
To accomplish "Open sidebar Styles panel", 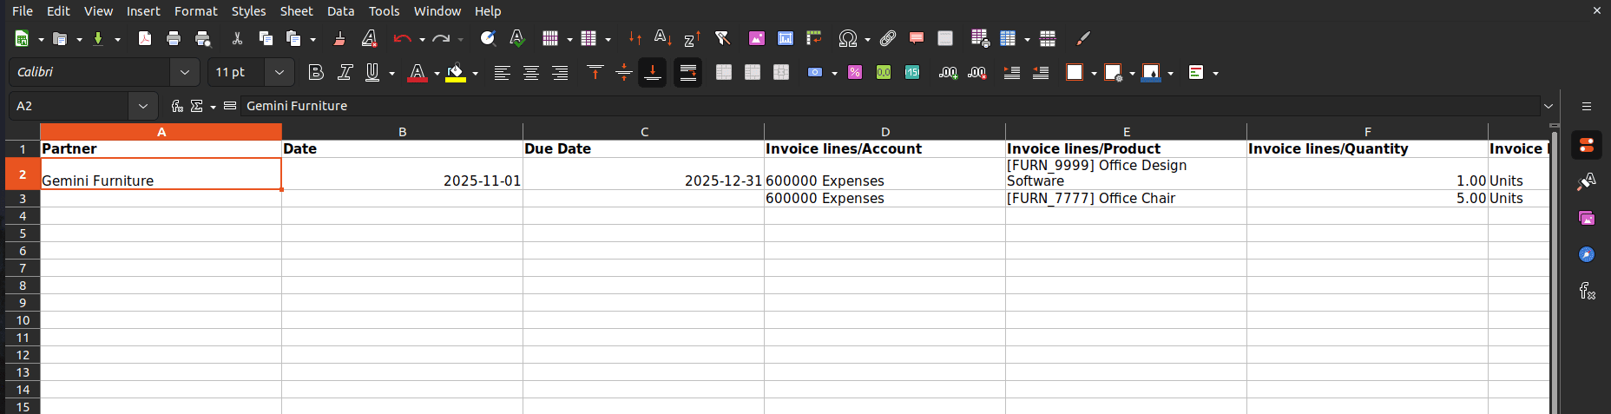I will coord(1587,181).
